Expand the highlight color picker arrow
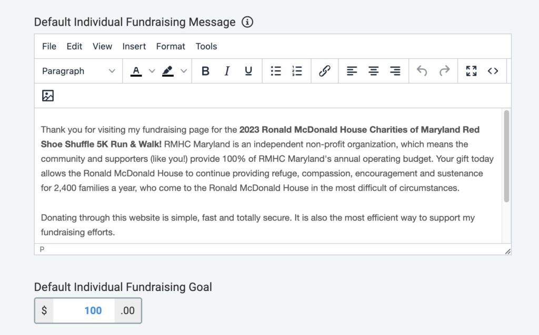The width and height of the screenshot is (539, 335). [x=184, y=71]
